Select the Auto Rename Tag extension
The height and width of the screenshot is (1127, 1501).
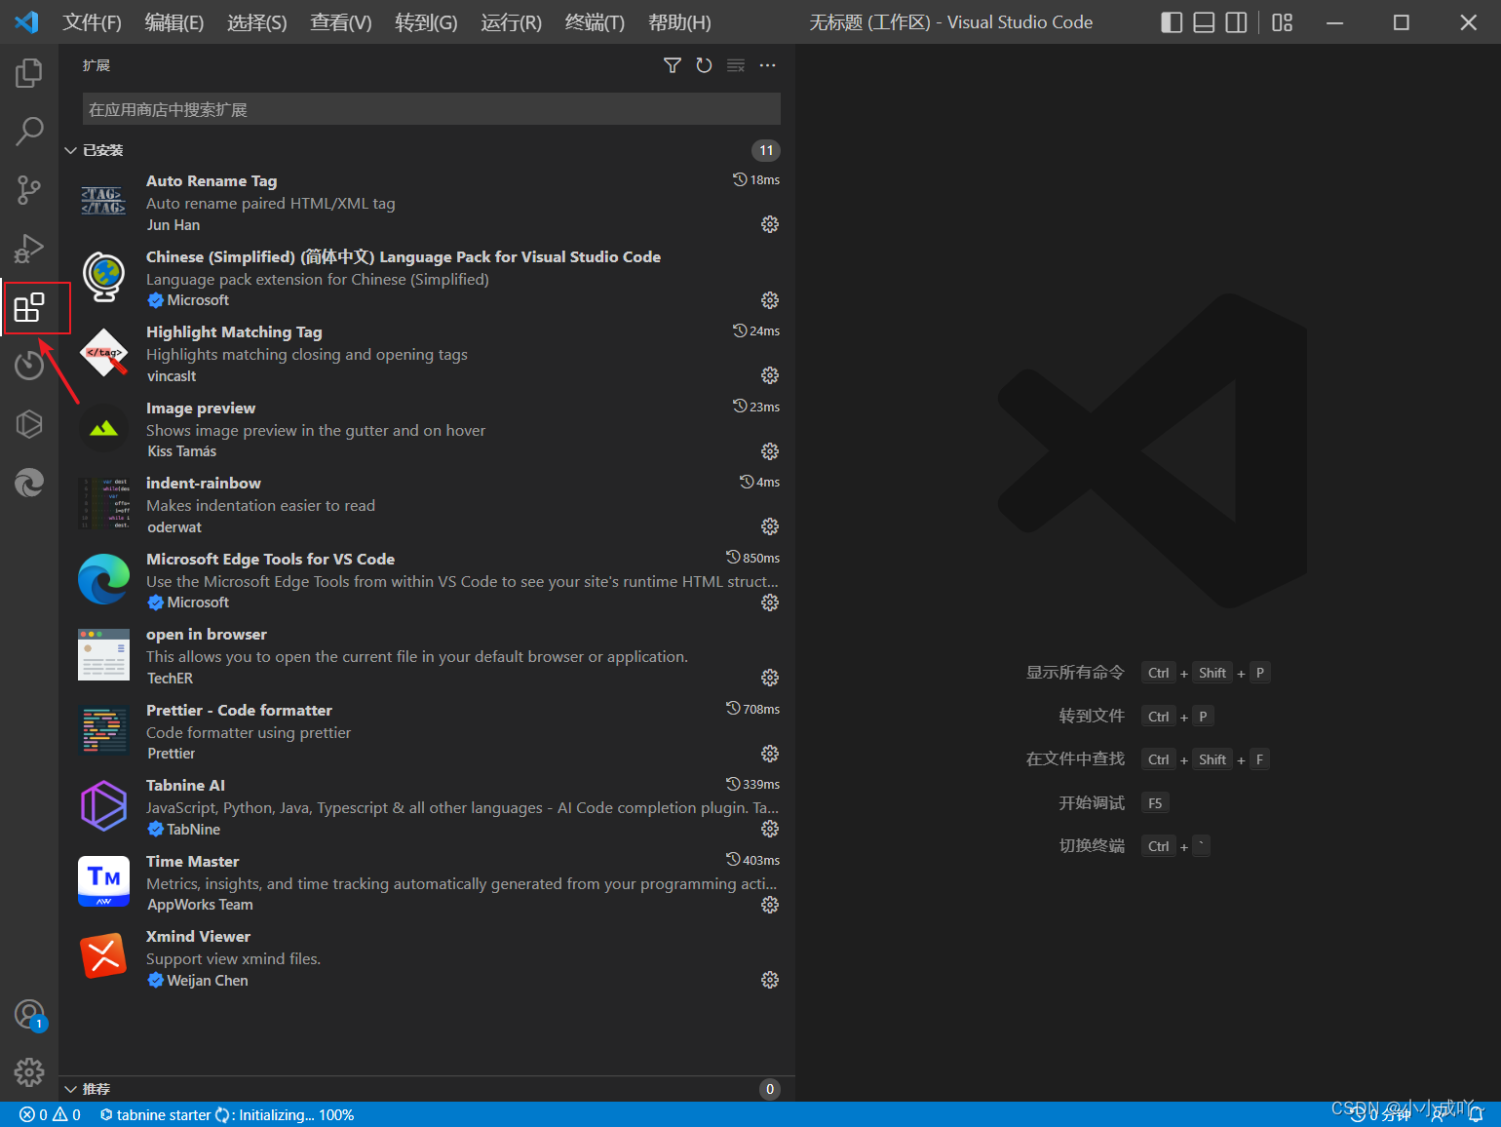pos(429,203)
